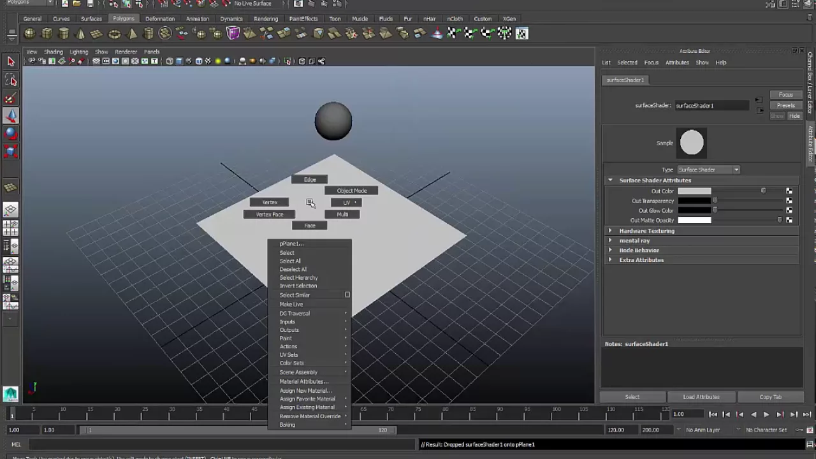
Task: Click the Presets button
Action: (x=785, y=105)
